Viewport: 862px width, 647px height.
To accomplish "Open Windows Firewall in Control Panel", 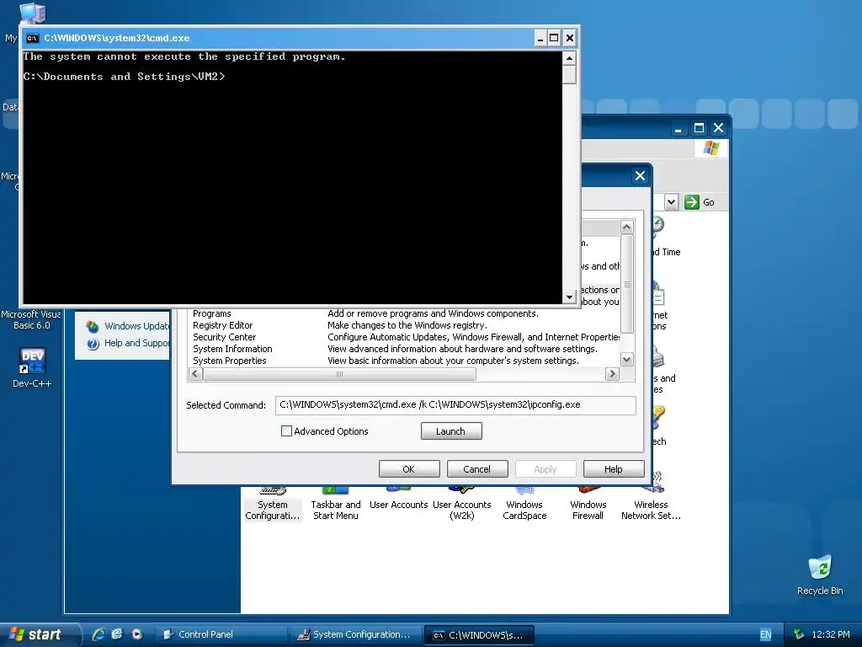I will [588, 505].
